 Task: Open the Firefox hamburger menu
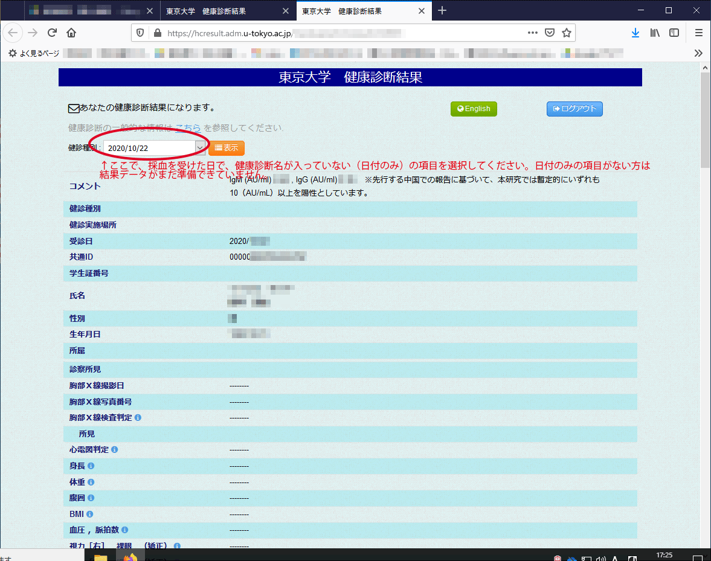click(x=699, y=33)
